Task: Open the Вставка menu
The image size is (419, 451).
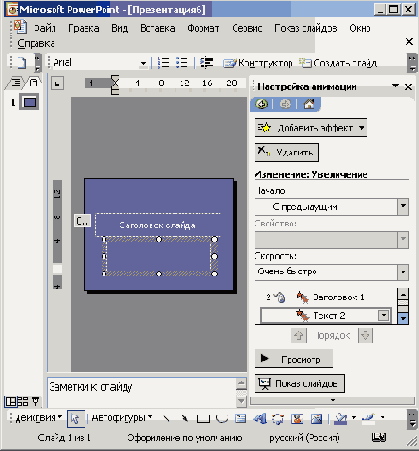Action: click(157, 28)
